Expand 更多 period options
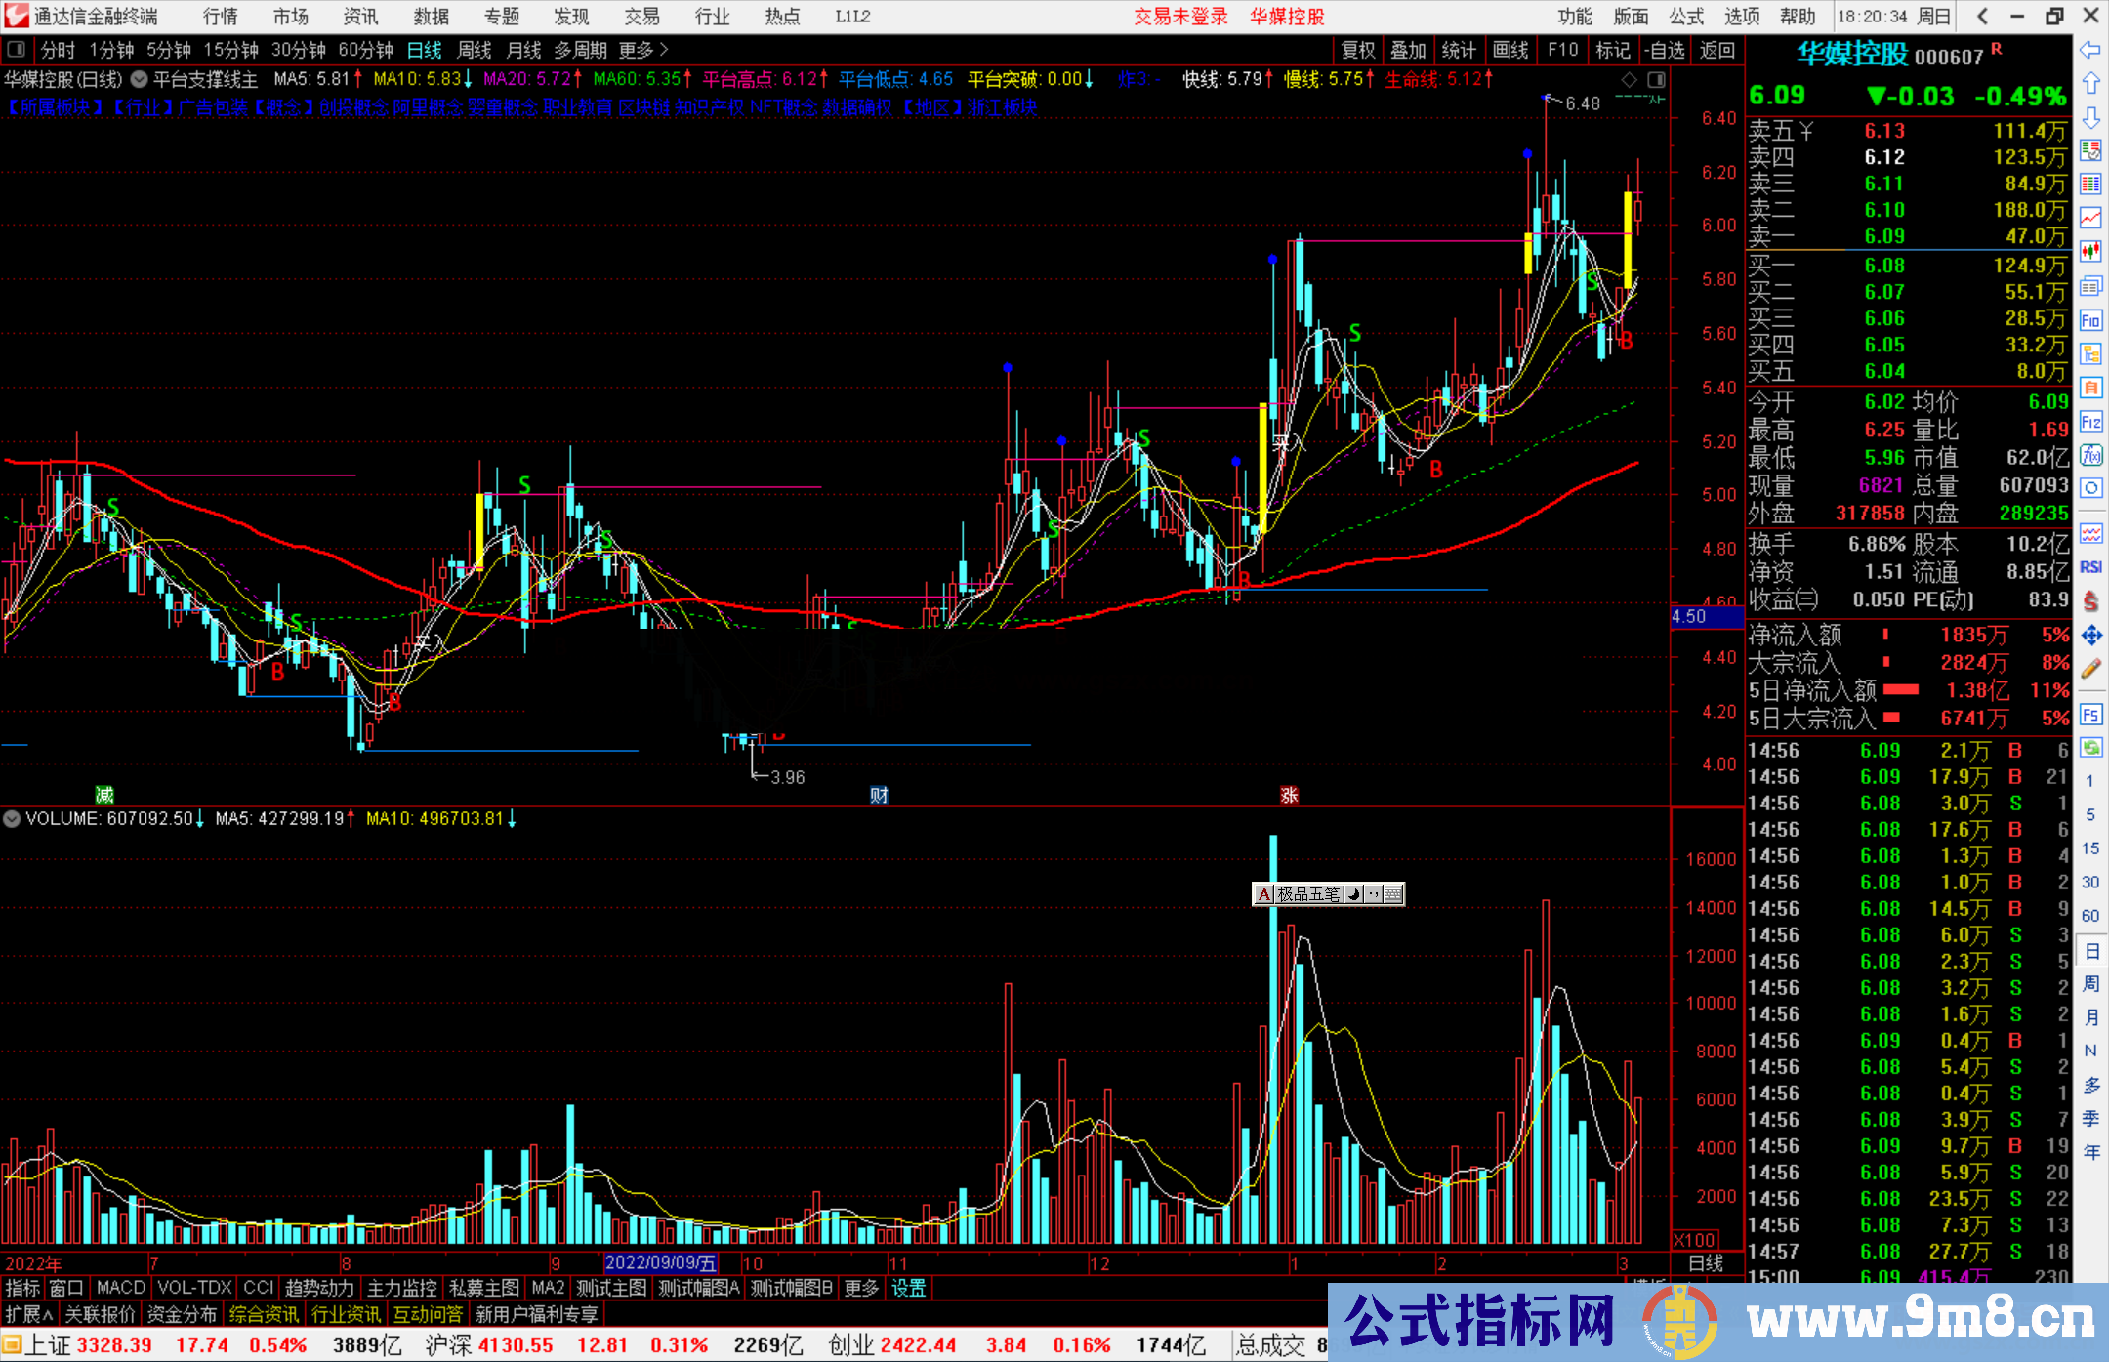 click(x=643, y=50)
